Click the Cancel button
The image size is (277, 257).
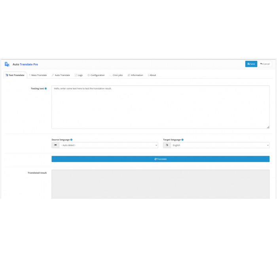coord(265,64)
